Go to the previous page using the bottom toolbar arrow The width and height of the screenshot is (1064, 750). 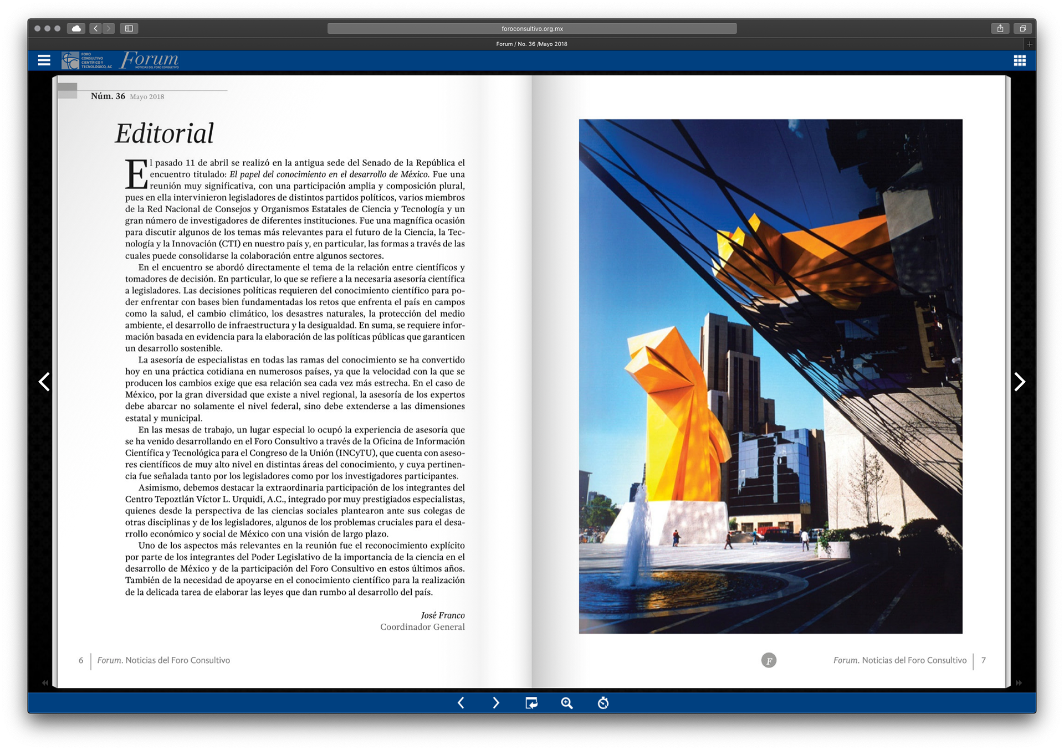coord(461,703)
